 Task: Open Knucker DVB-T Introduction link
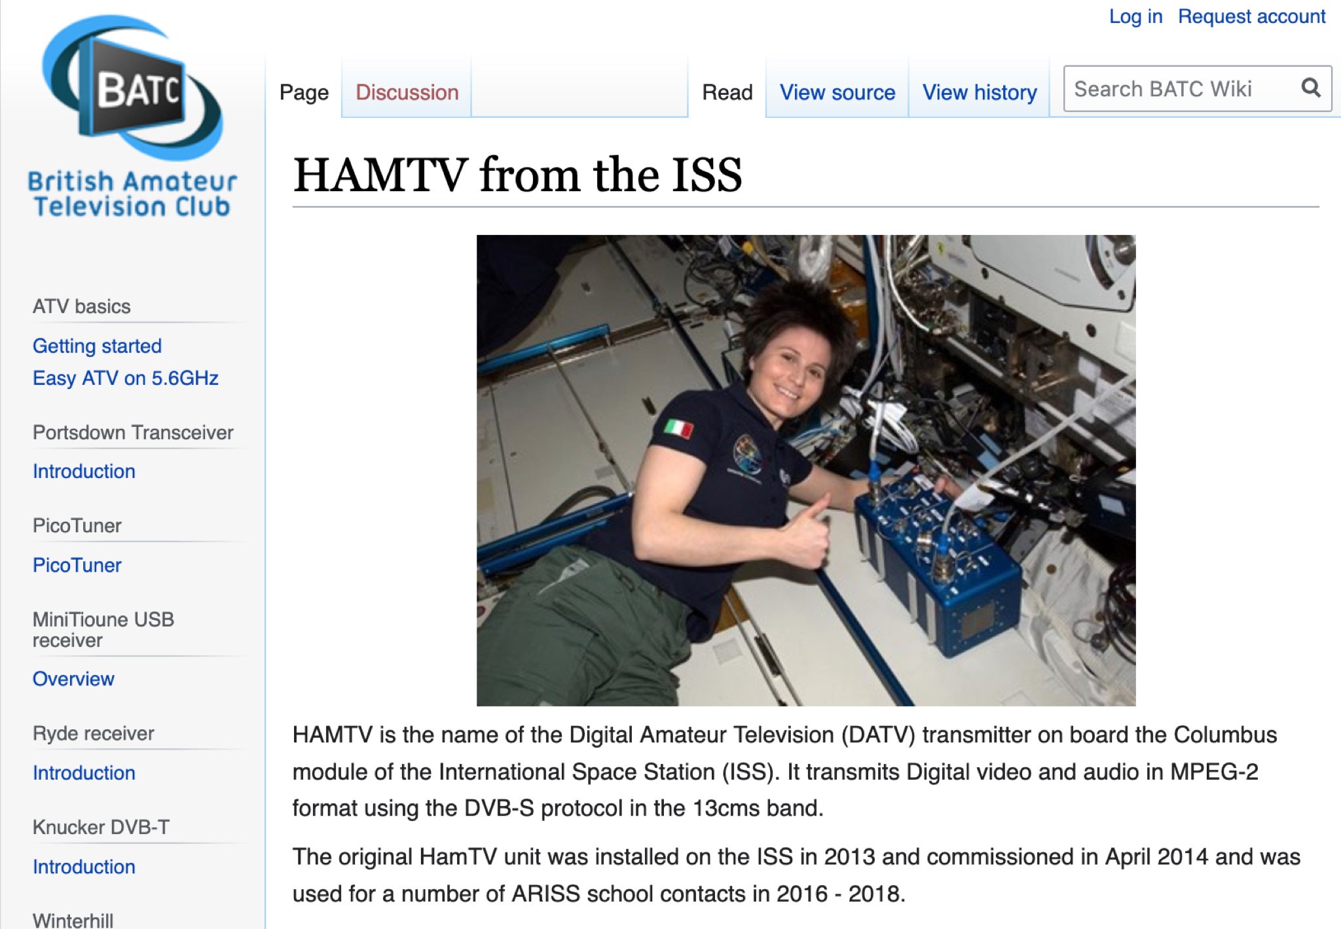[84, 866]
